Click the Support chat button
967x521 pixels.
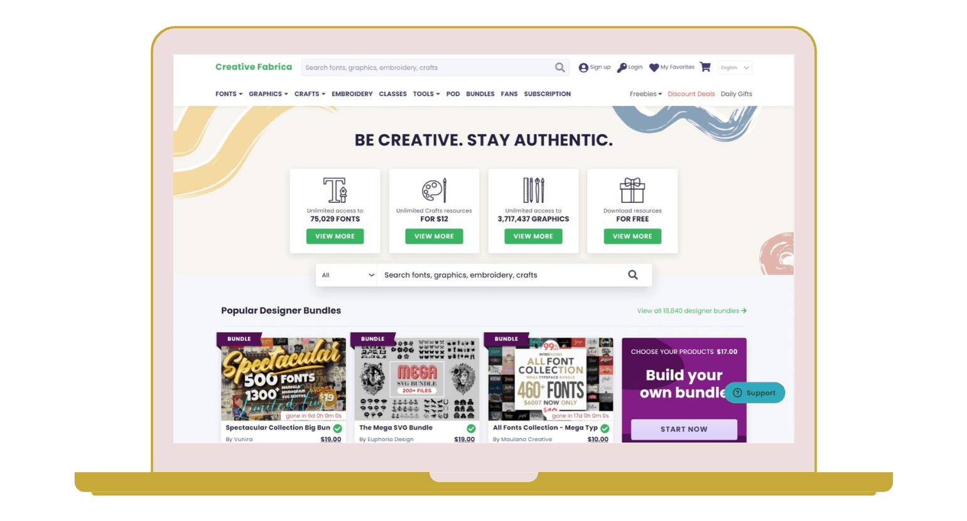tap(755, 393)
